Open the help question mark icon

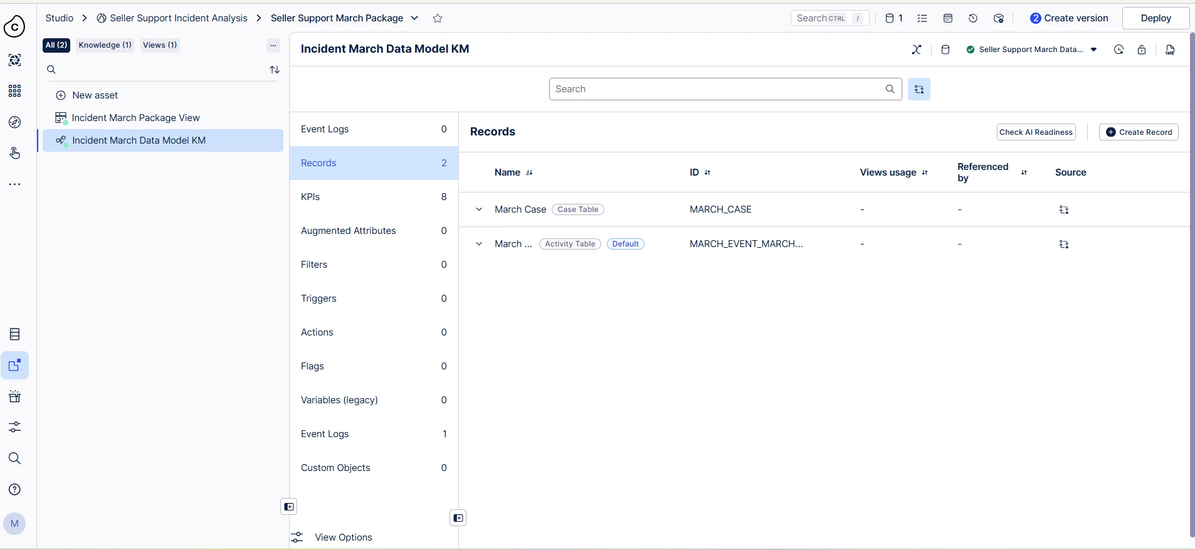[x=15, y=490]
